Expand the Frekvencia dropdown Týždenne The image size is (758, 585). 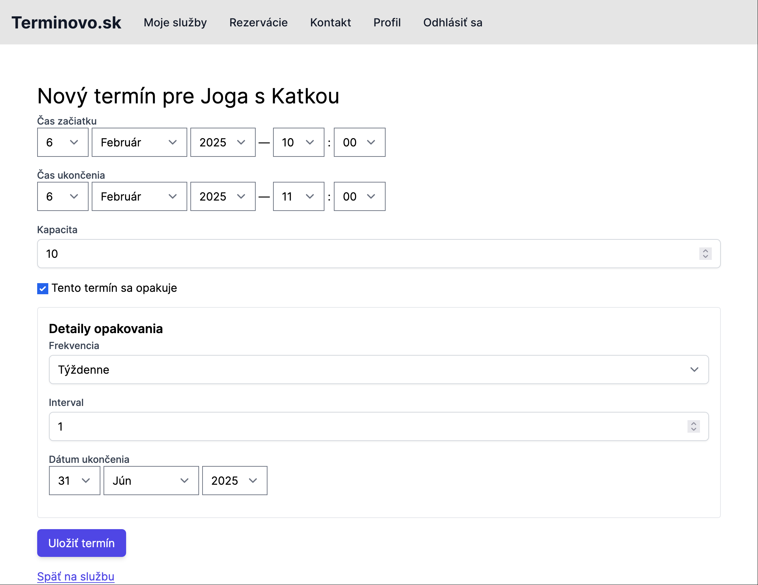[x=379, y=370]
